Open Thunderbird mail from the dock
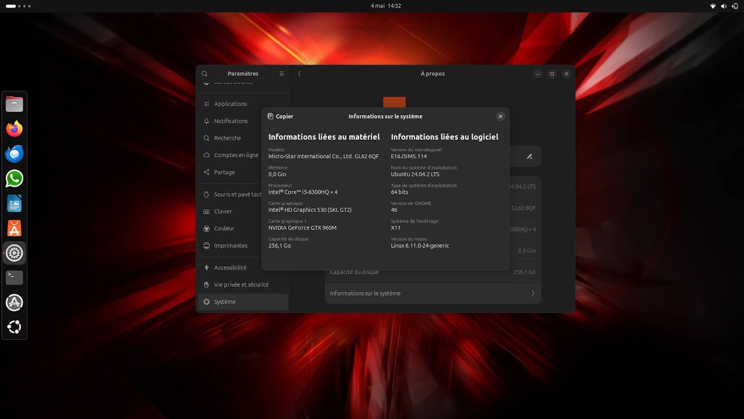744x419 pixels. 15,154
